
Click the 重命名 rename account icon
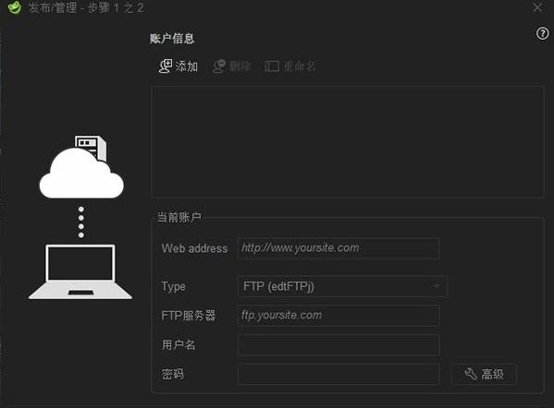272,66
